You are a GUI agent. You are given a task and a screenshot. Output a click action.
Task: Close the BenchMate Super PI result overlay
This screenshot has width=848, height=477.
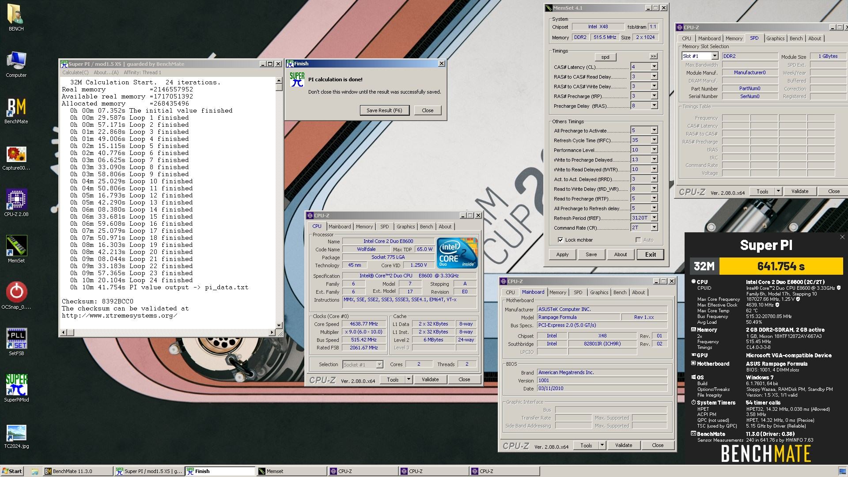[842, 237]
